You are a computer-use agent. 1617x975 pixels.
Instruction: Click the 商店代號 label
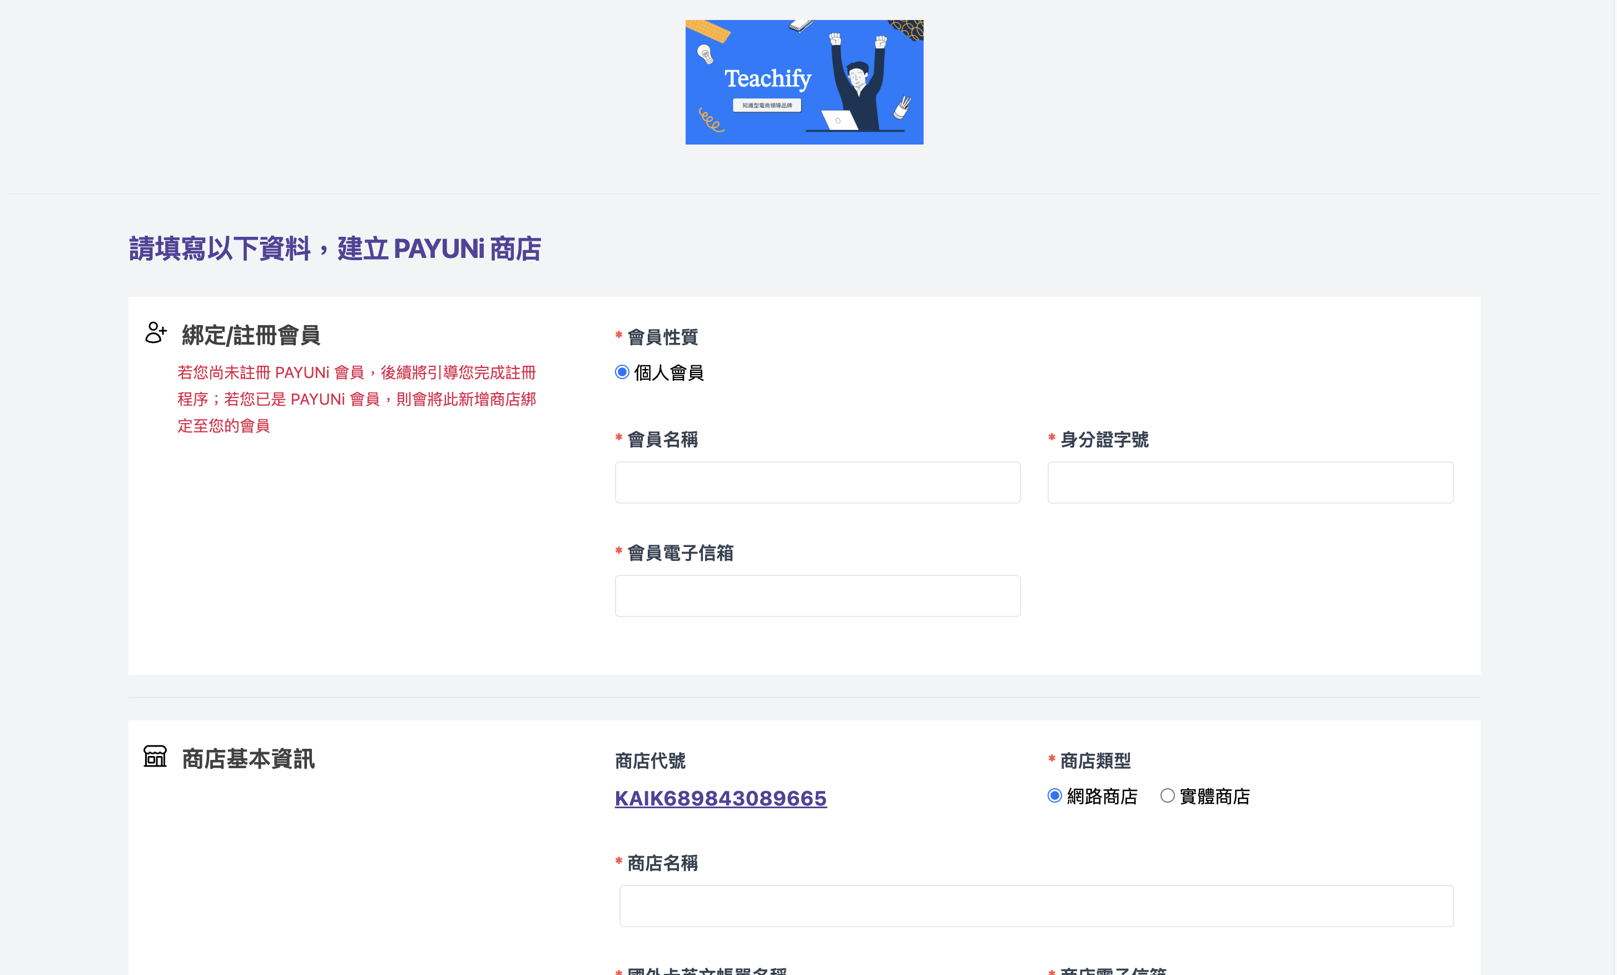pos(651,761)
